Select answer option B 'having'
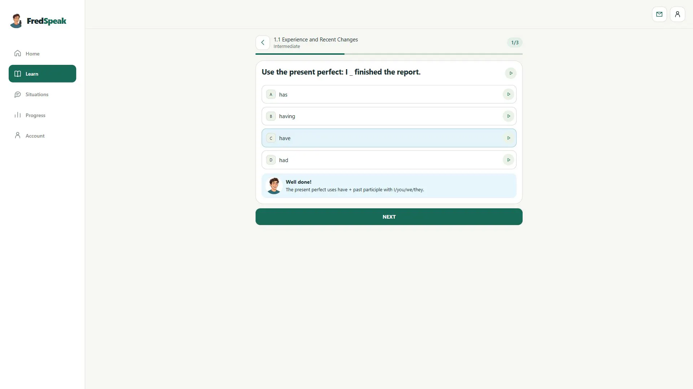This screenshot has width=693, height=389. [389, 116]
